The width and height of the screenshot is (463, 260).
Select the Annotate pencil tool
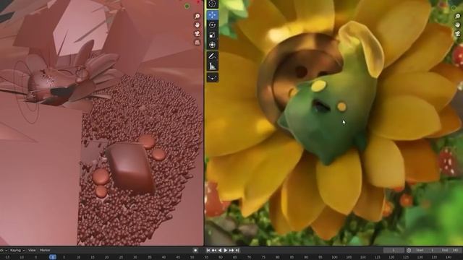click(212, 56)
